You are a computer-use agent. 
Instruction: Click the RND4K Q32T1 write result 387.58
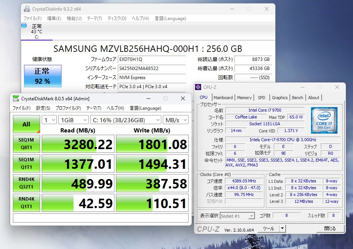[x=152, y=183]
